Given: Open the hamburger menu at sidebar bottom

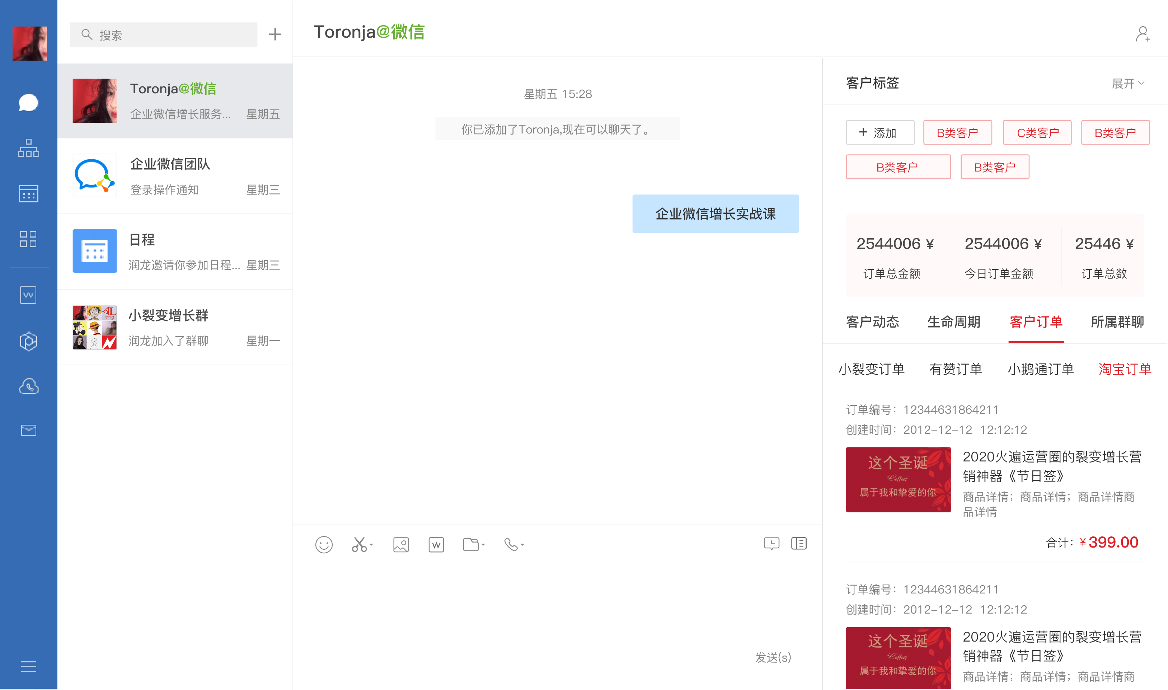Looking at the screenshot, I should coord(28,666).
